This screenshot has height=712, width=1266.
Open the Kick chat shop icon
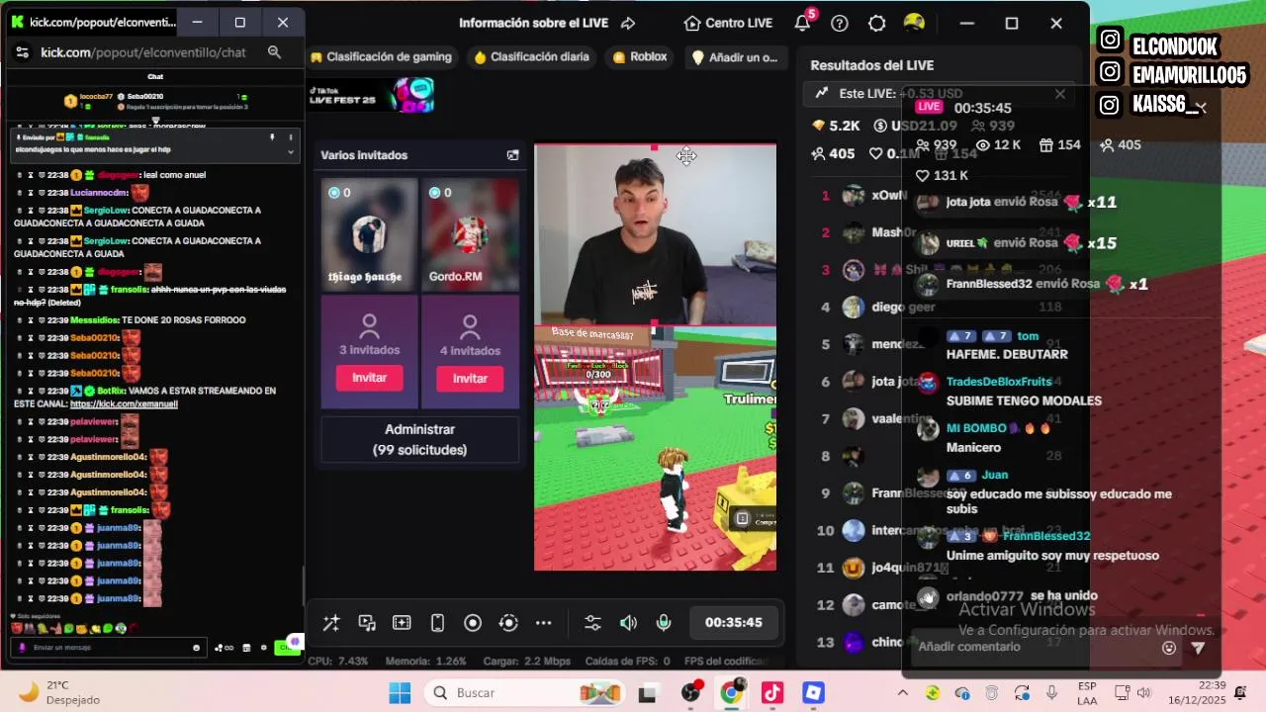coord(246,648)
